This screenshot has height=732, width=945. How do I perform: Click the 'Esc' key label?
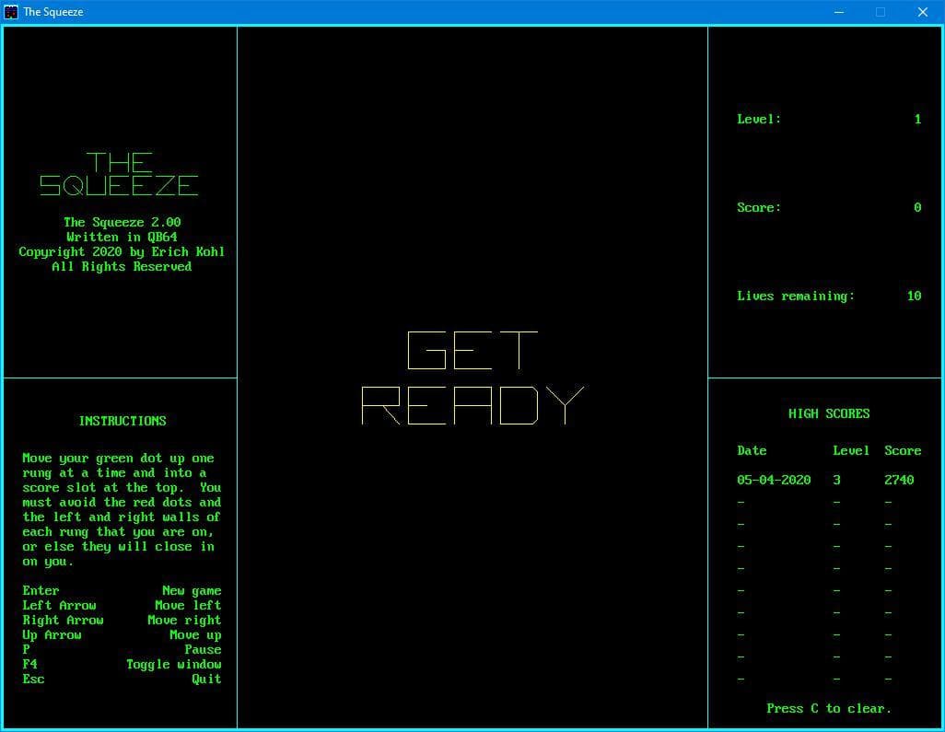point(33,679)
